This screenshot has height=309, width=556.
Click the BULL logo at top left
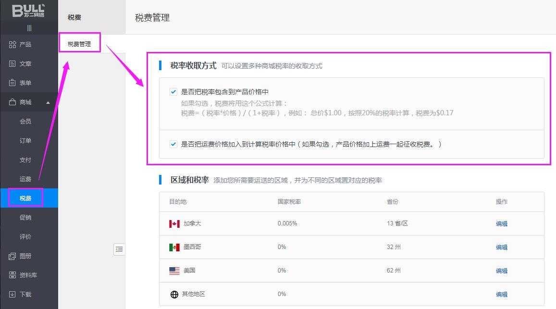pyautogui.click(x=28, y=11)
